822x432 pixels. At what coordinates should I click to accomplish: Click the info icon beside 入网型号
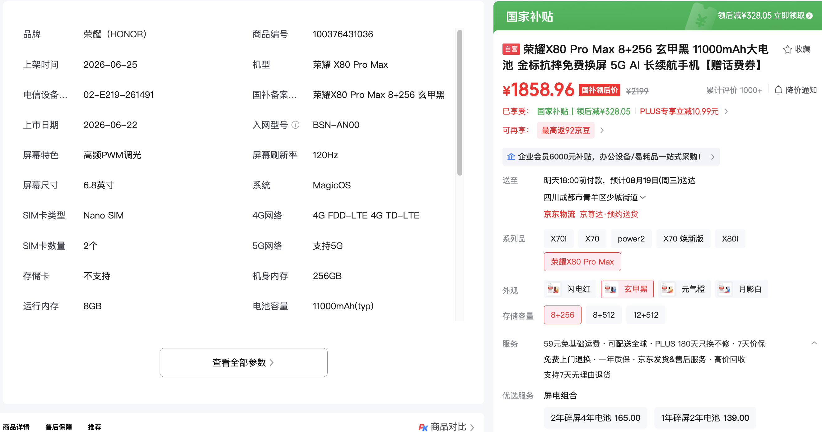[x=296, y=125]
